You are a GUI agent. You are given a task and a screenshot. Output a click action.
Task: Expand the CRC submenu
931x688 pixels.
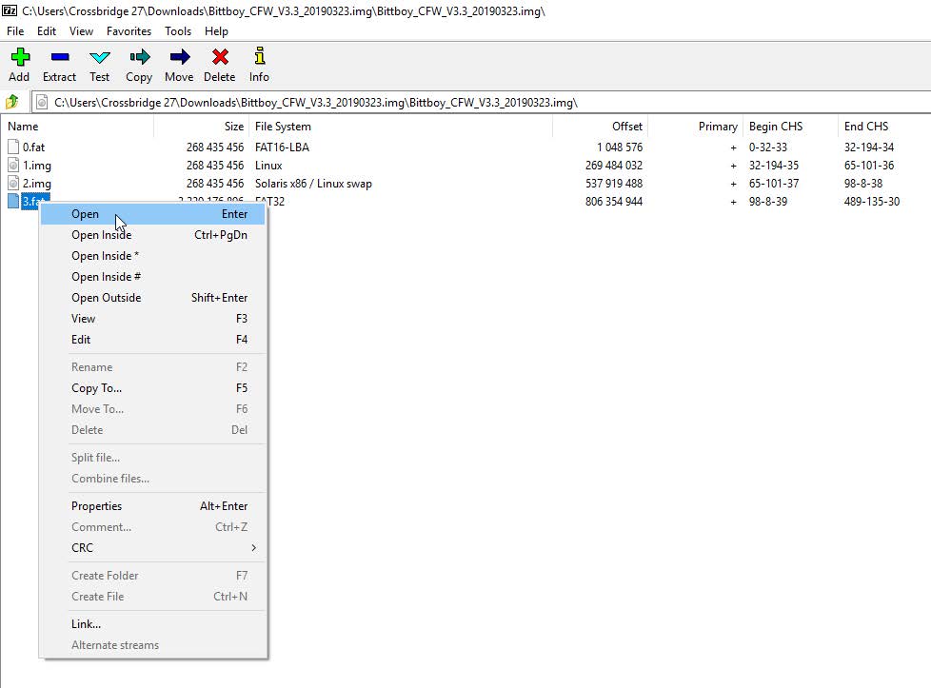click(x=152, y=547)
